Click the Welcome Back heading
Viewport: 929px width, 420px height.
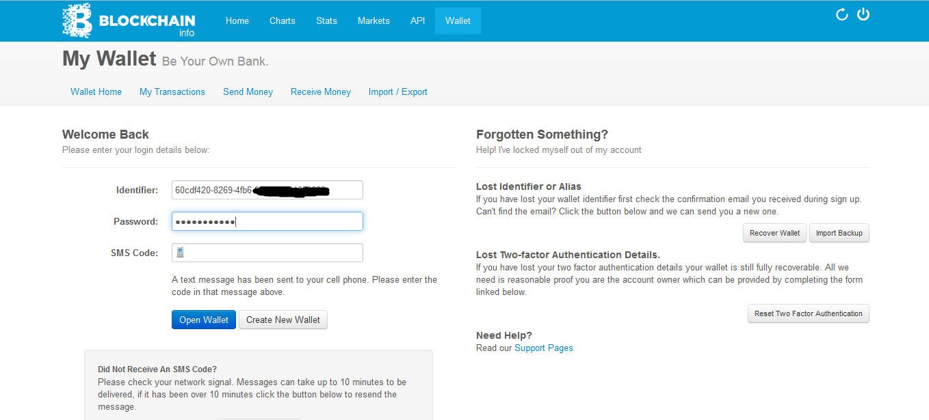(x=105, y=135)
